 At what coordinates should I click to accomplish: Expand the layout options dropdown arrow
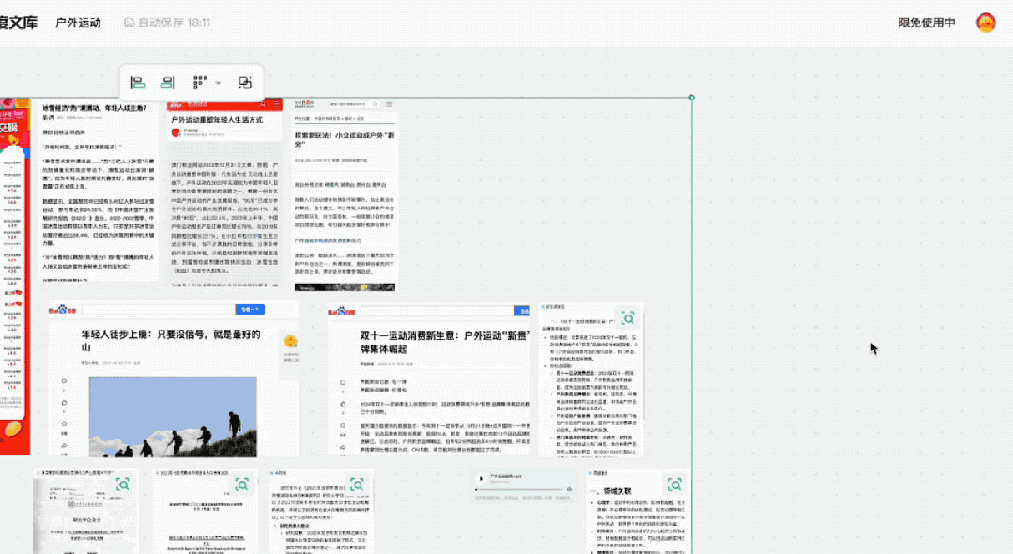[219, 83]
